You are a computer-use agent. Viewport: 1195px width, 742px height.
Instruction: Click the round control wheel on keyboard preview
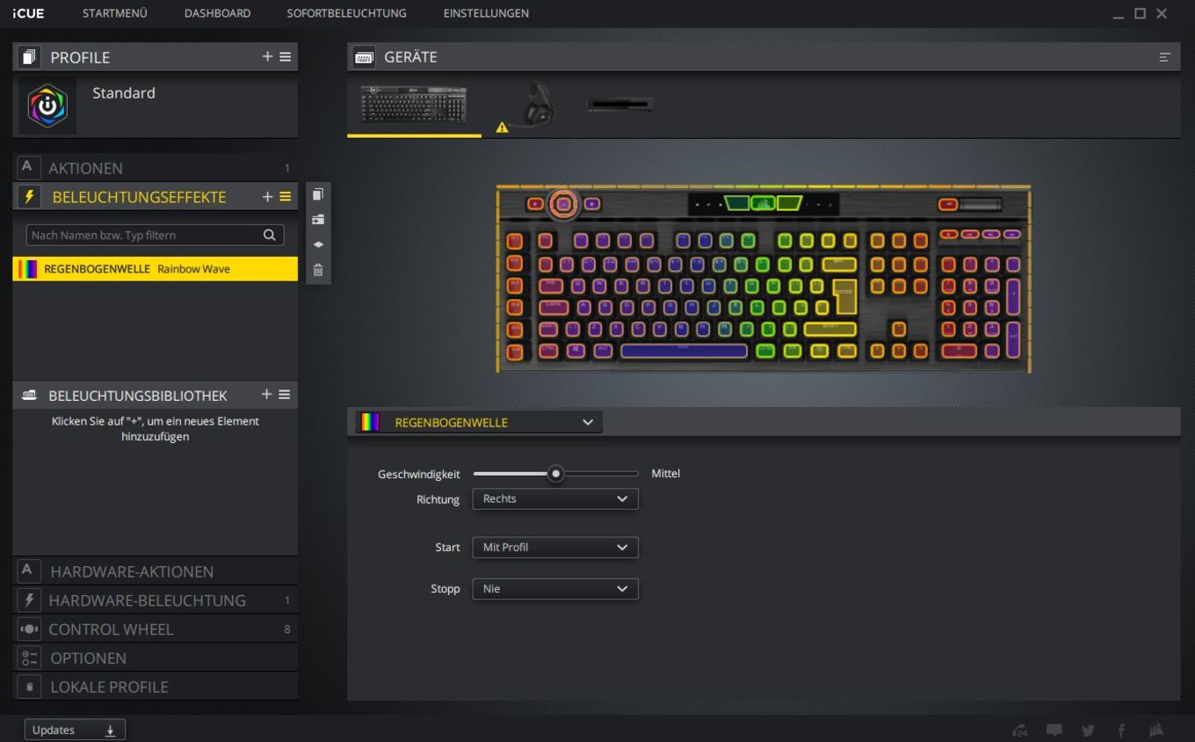[563, 204]
